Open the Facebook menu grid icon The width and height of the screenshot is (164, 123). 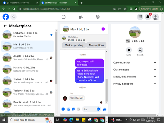click(140, 17)
